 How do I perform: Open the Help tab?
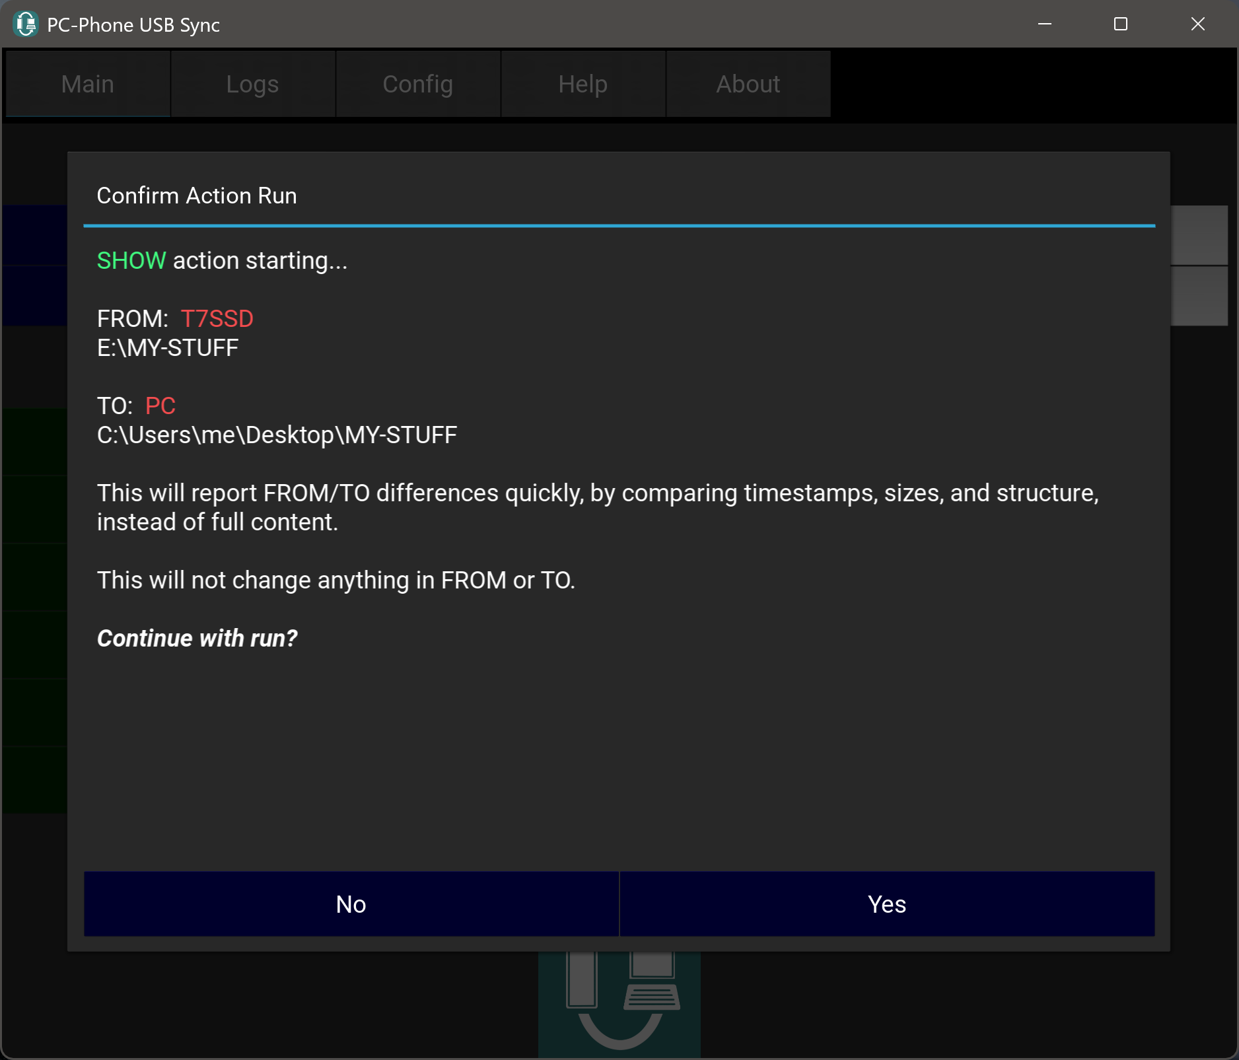click(583, 85)
